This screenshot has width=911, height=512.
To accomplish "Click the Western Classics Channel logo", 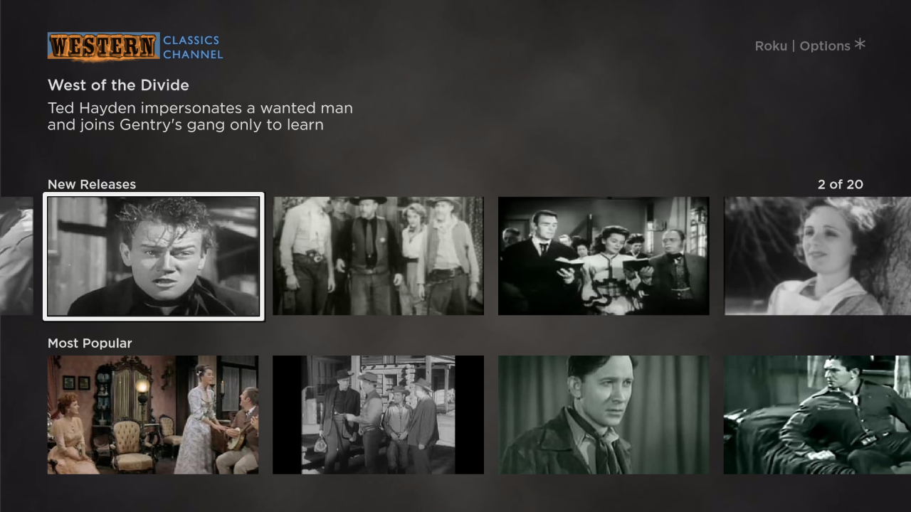I will point(135,46).
